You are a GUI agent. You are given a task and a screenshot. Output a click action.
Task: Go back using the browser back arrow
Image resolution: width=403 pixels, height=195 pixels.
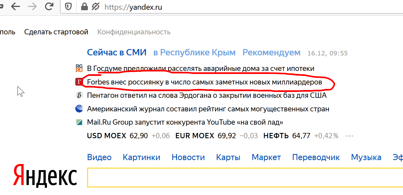[16, 6]
